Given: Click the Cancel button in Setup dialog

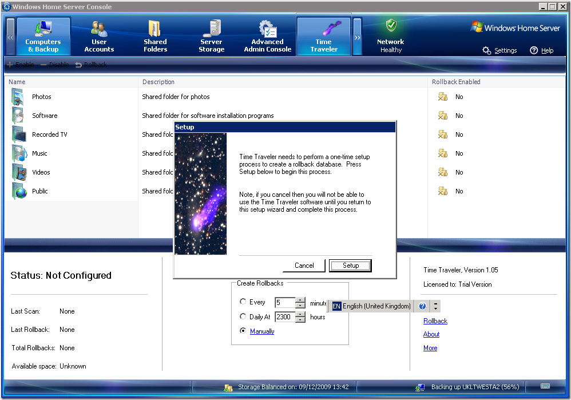Looking at the screenshot, I should coord(304,266).
